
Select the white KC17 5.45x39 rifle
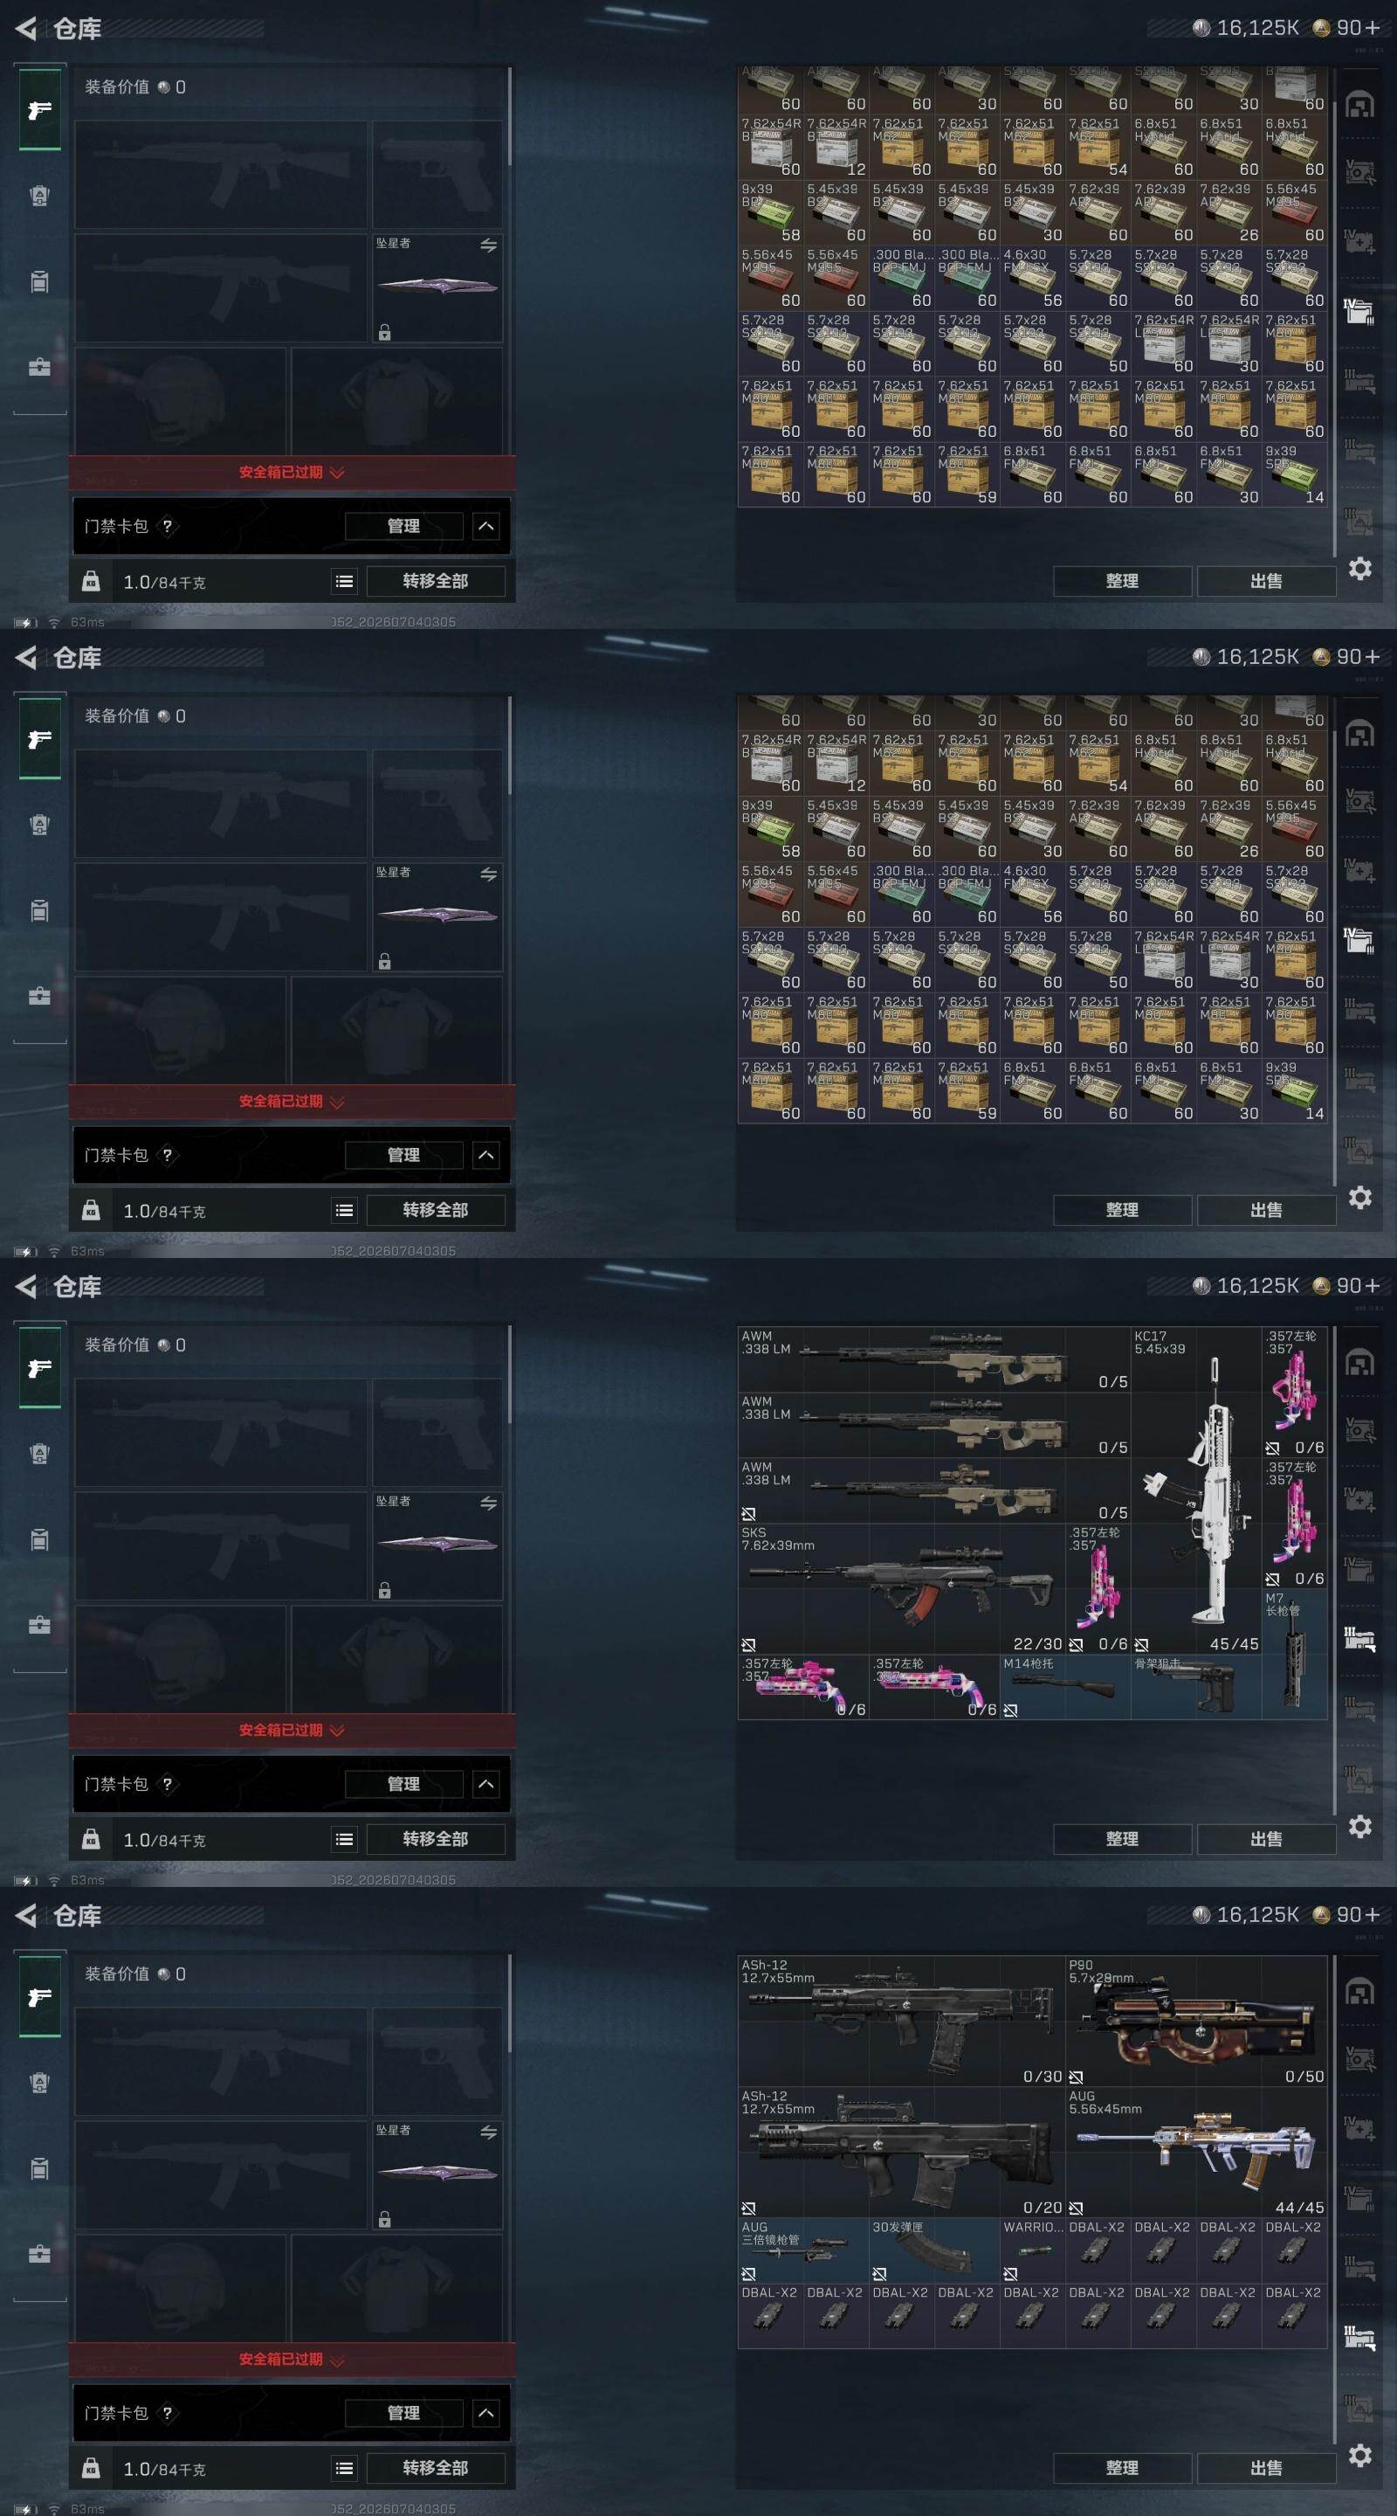click(x=1196, y=1490)
